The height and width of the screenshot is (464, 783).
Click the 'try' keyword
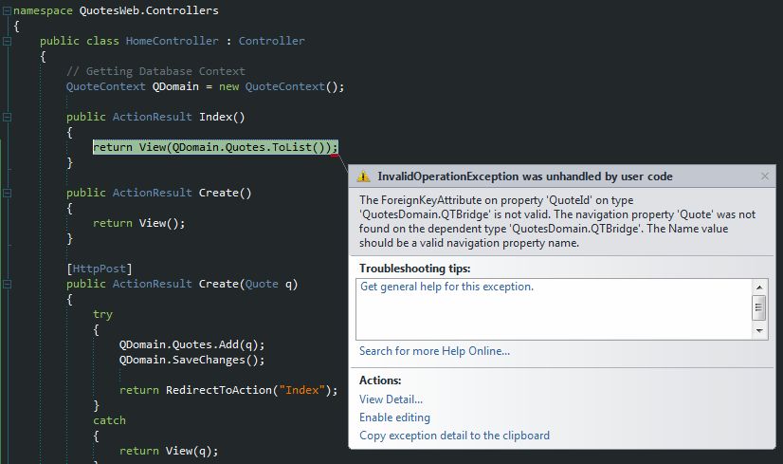(103, 314)
